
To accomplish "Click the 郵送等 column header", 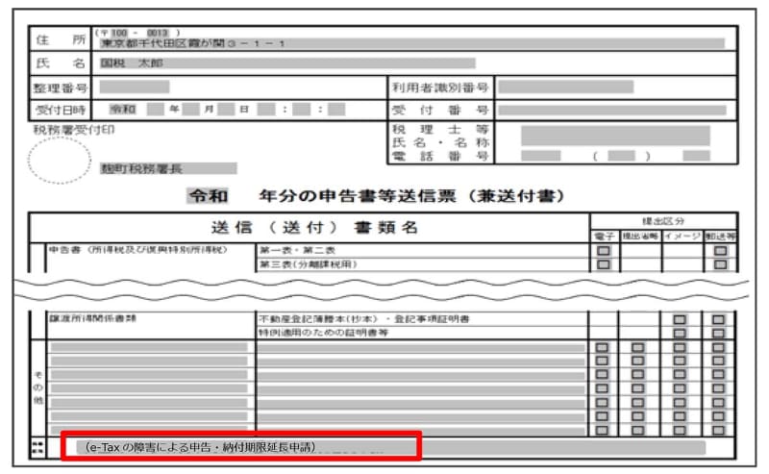I will pyautogui.click(x=720, y=236).
